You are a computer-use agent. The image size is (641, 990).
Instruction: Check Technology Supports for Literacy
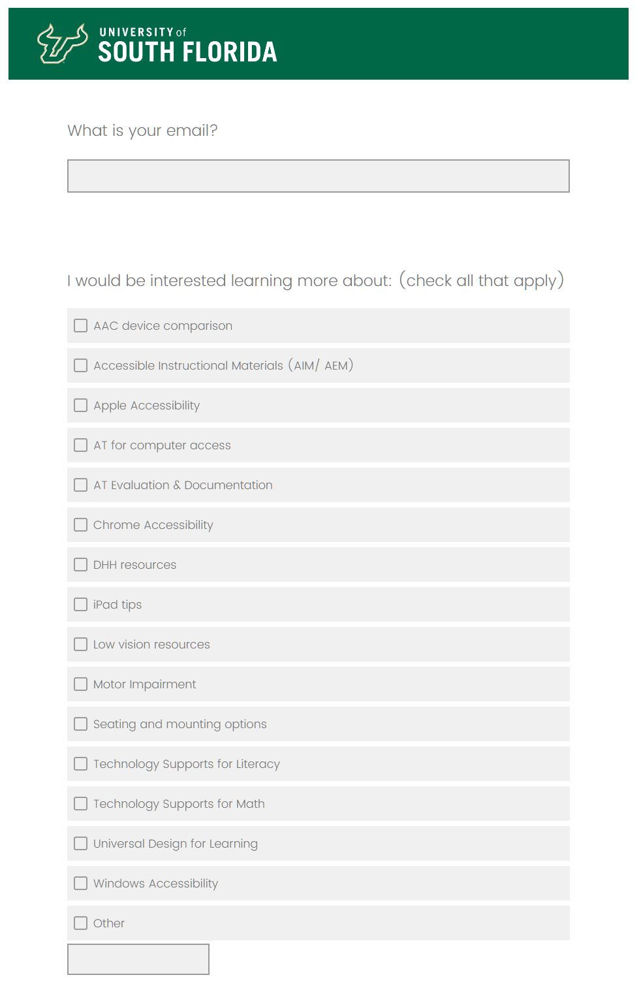[80, 763]
